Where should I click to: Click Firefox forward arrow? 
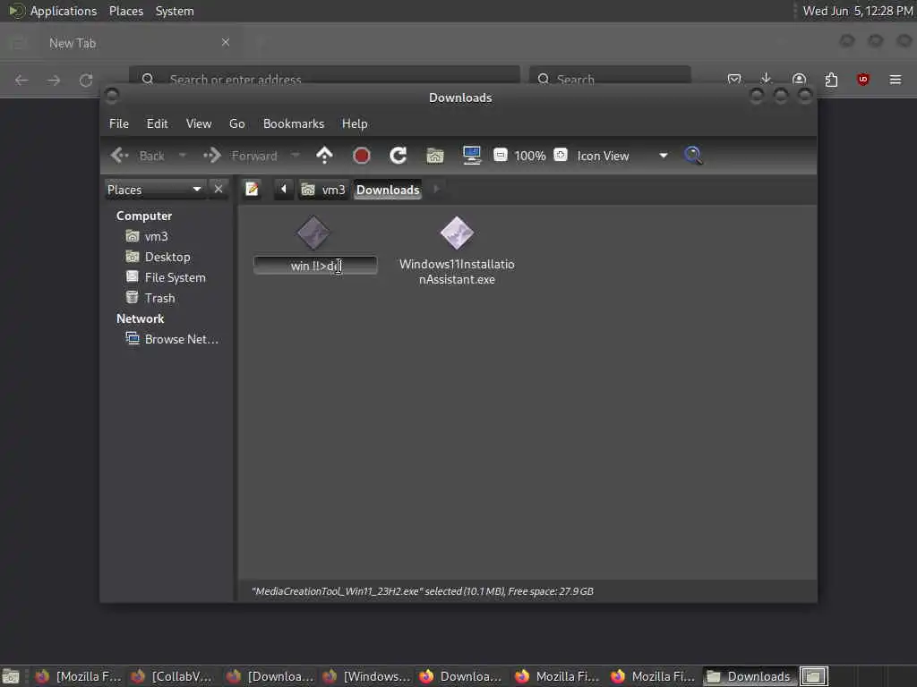pos(54,80)
